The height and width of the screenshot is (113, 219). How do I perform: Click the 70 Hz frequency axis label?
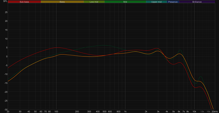click(x=45, y=112)
